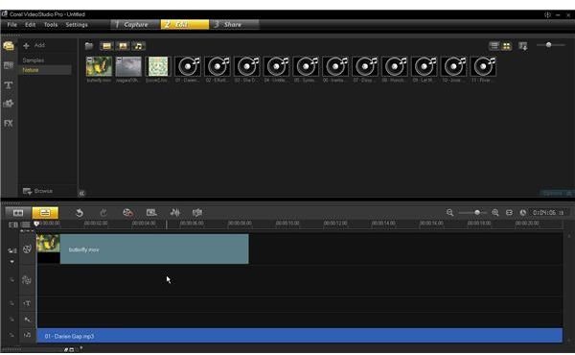Select the 11 audio clip in library
The width and height of the screenshot is (575, 355).
pos(483,66)
